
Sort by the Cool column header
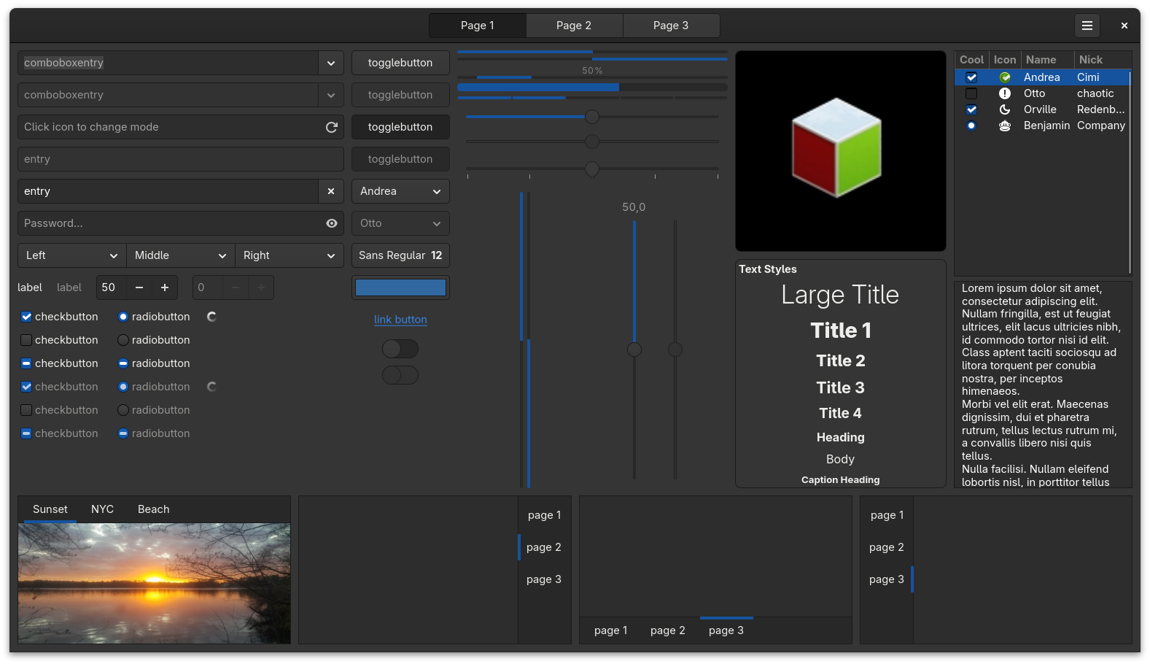[971, 60]
